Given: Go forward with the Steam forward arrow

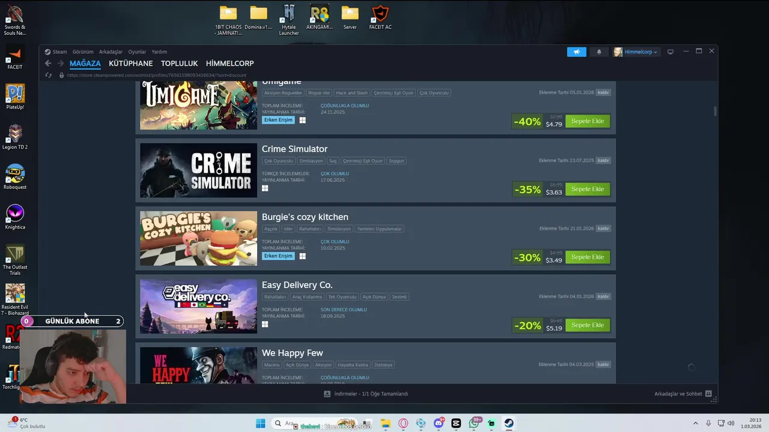Looking at the screenshot, I should [60, 63].
